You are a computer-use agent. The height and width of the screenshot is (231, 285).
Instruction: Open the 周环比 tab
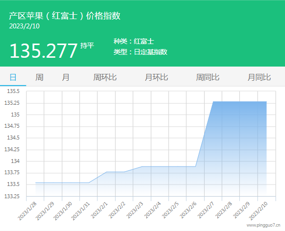coord(105,77)
